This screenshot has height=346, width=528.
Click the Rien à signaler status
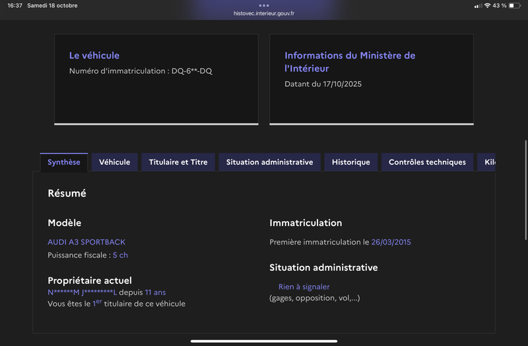tap(304, 287)
